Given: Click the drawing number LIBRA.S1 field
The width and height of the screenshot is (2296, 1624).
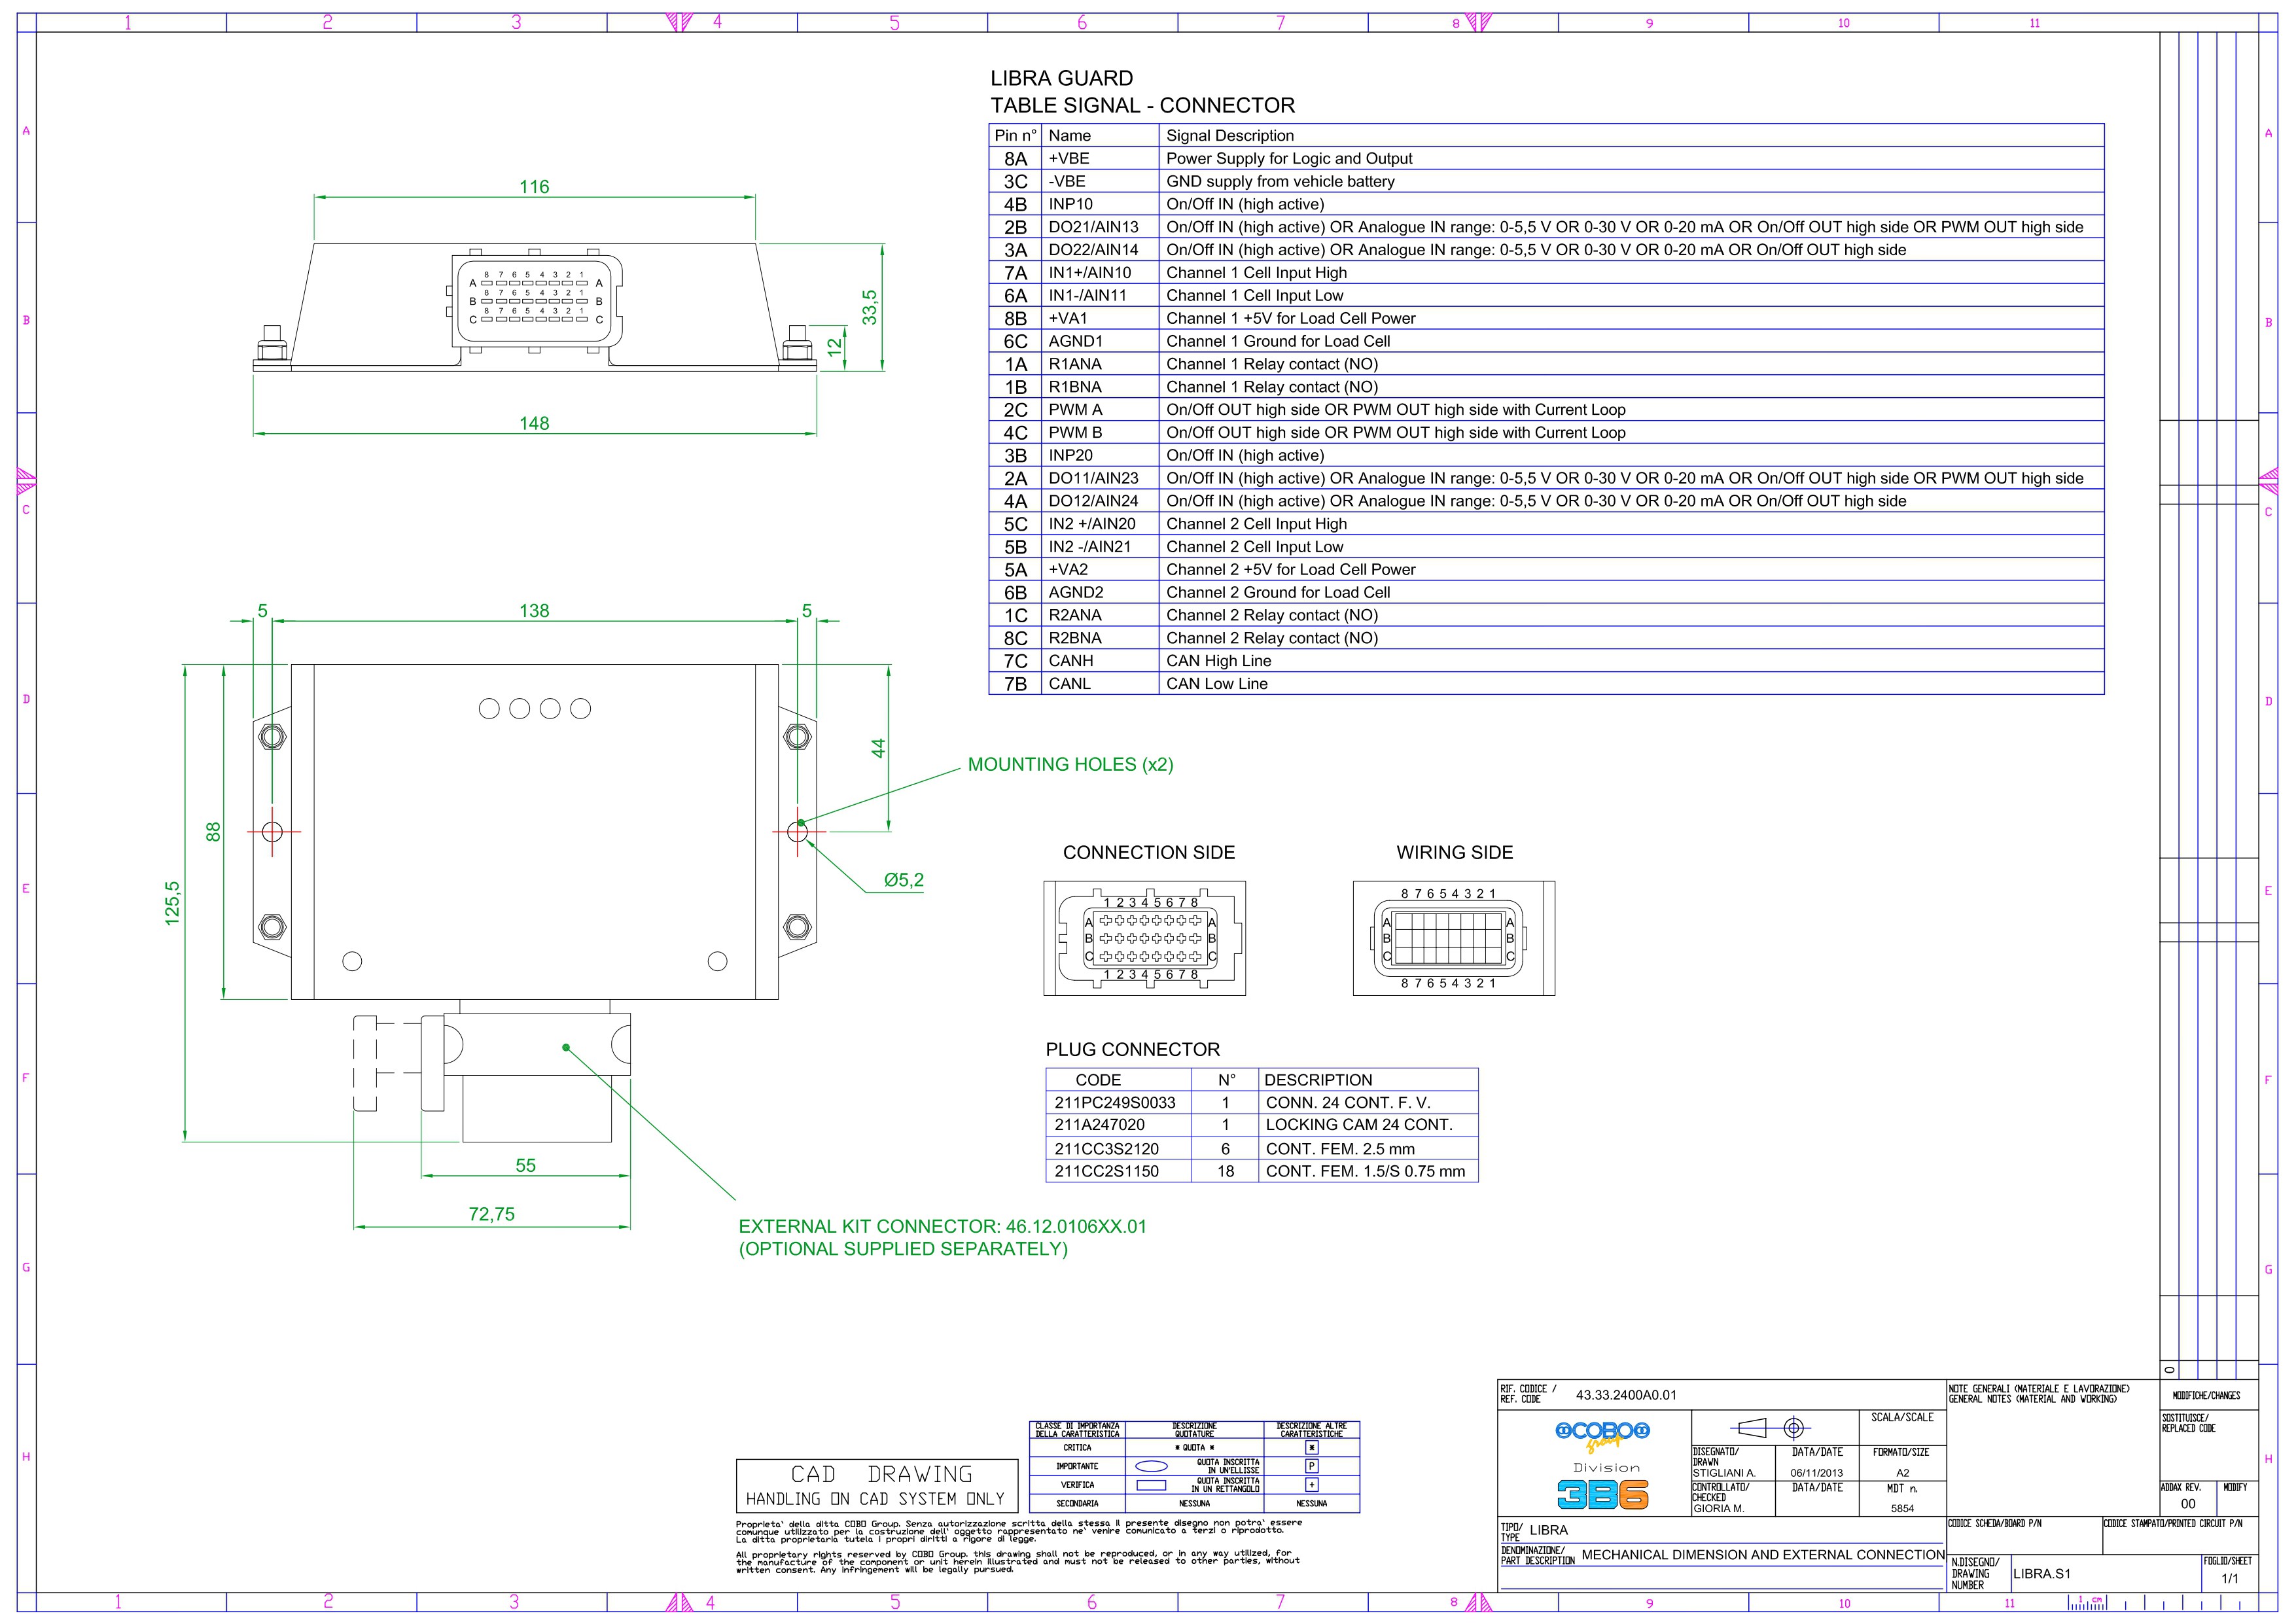Looking at the screenshot, I should 2041,1573.
